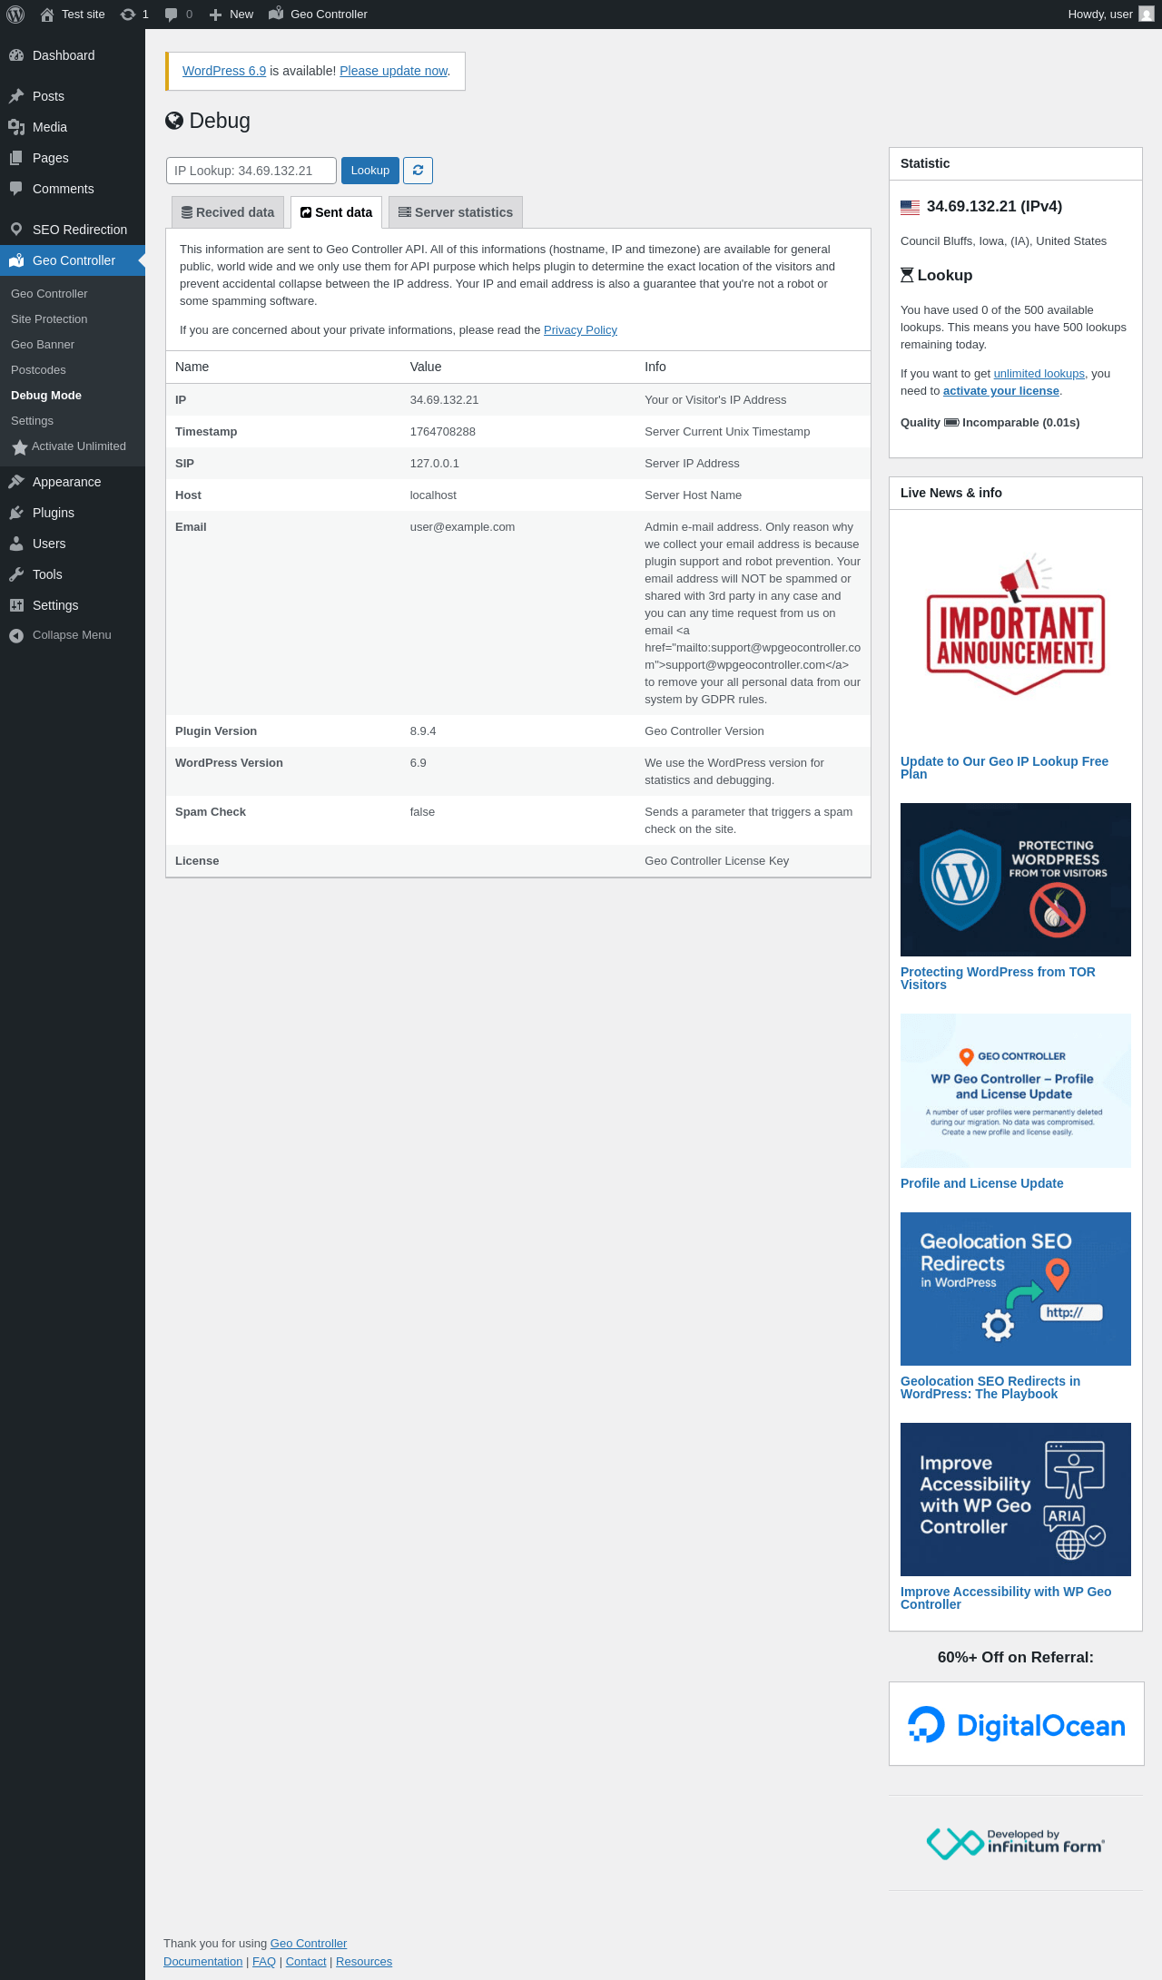The width and height of the screenshot is (1162, 1980).
Task: Click the activate your license link
Action: 1000,391
